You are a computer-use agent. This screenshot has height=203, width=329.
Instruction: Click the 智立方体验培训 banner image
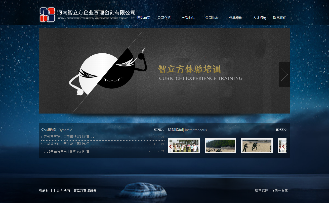point(164,71)
